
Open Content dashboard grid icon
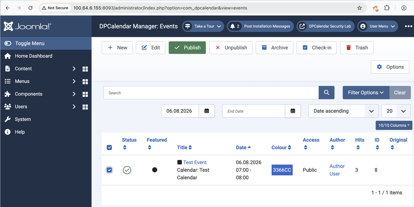tap(85, 69)
